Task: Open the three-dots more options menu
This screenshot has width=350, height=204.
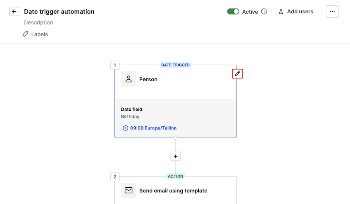Action: coord(332,12)
